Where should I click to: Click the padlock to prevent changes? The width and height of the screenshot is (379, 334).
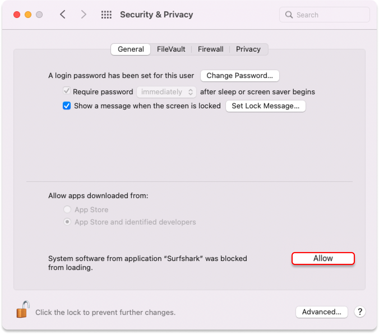23,310
